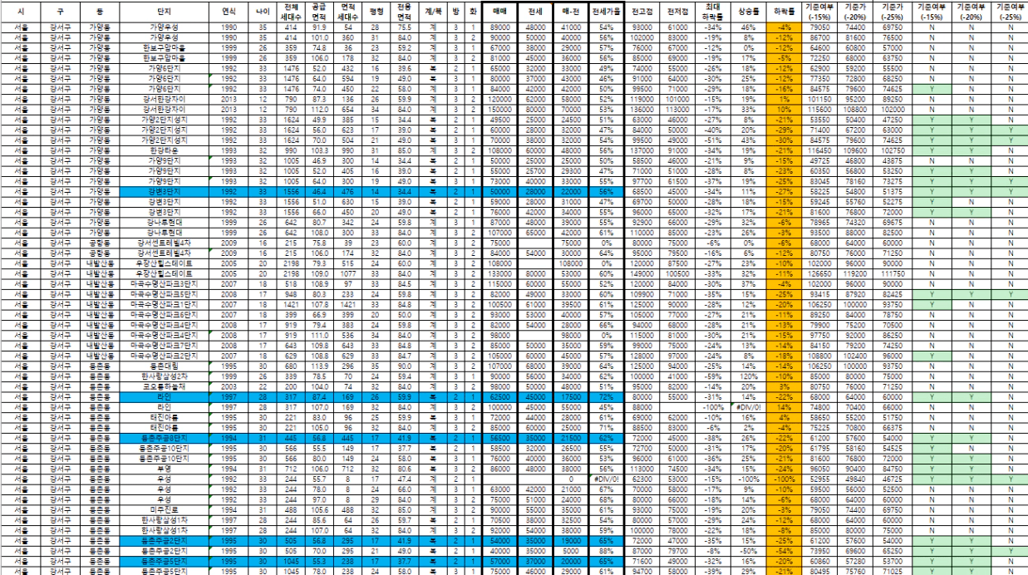The image size is (1028, 575).
Task: Click the 최대 하락률 header cell
Action: point(711,12)
